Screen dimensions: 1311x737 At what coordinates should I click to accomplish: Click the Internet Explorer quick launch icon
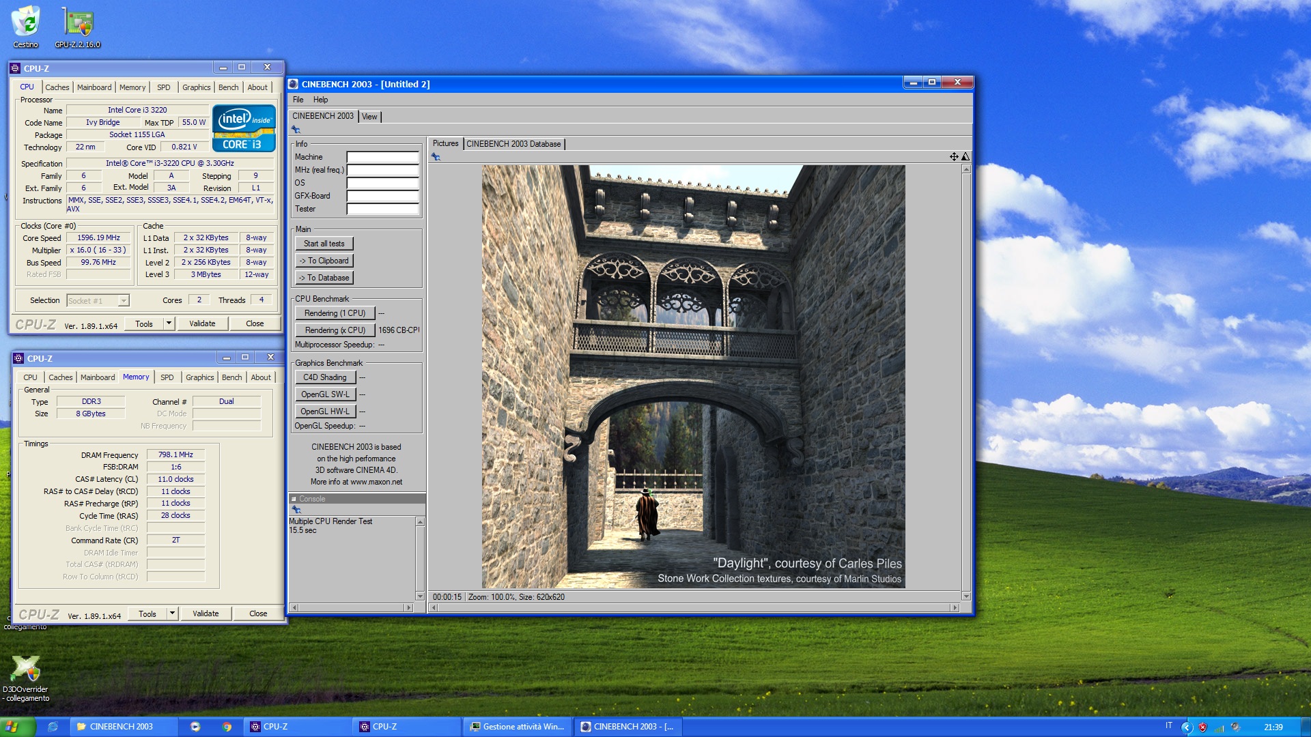click(53, 727)
